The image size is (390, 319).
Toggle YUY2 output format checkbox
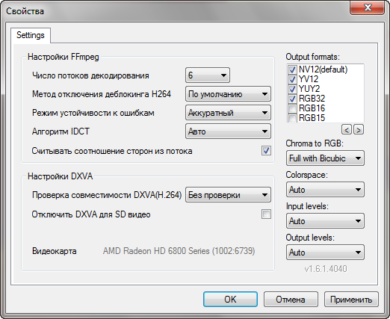292,89
